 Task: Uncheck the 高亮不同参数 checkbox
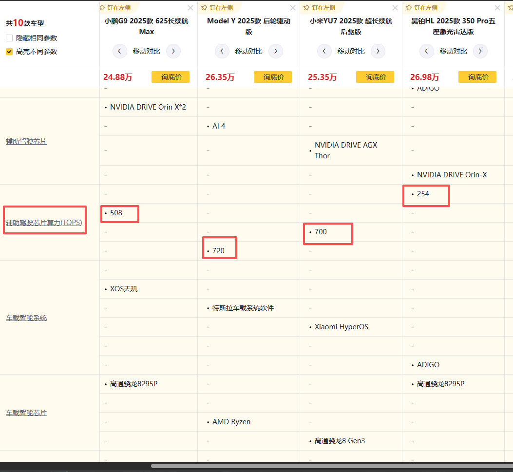pos(9,52)
